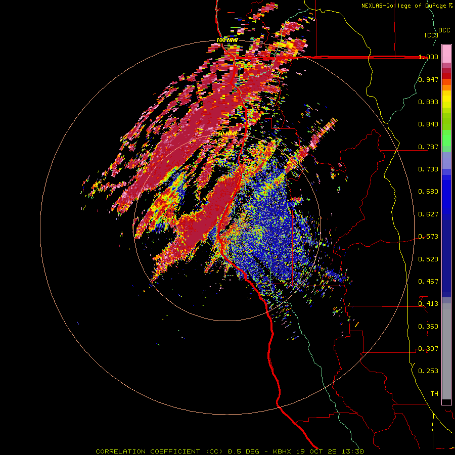Select the 0.520 legend value
The height and width of the screenshot is (455, 455).
tap(428, 259)
